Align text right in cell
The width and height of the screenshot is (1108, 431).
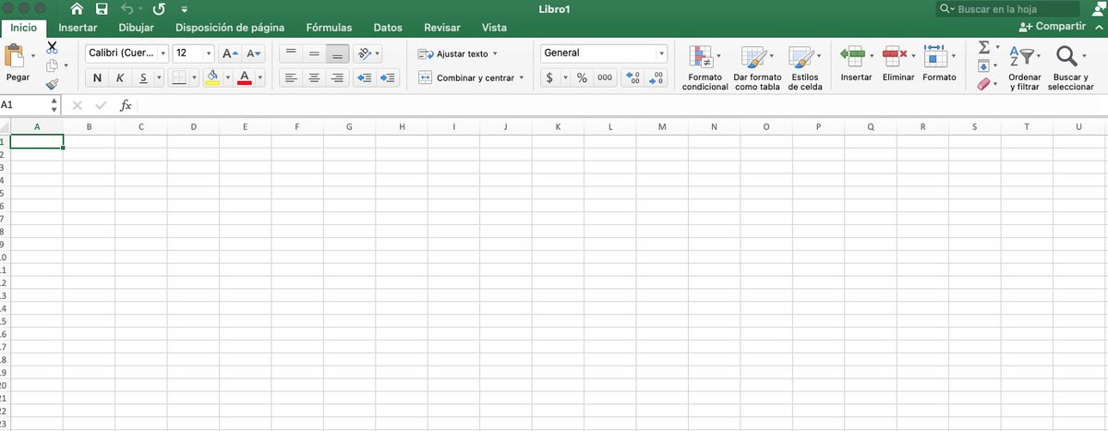338,78
